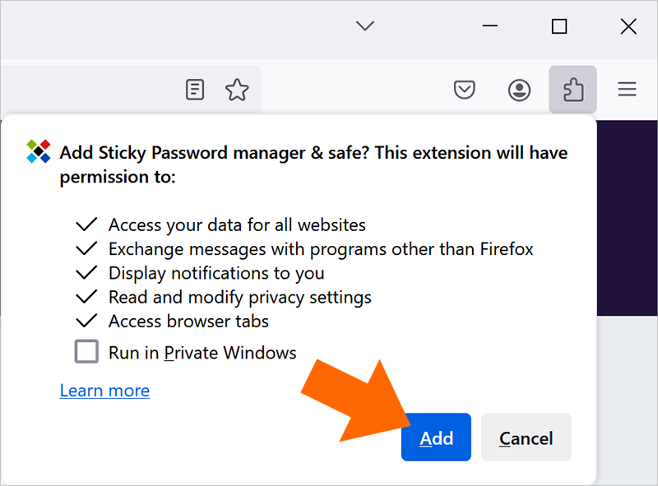Image resolution: width=658 pixels, height=486 pixels.
Task: Close the Firefox window
Action: click(628, 26)
